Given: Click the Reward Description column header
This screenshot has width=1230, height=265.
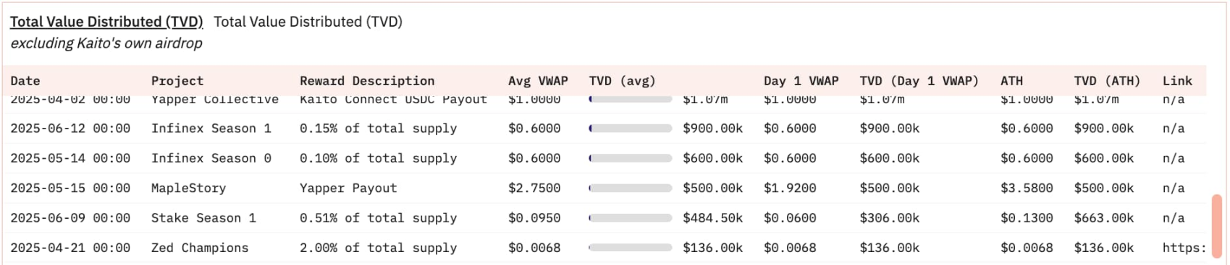Looking at the screenshot, I should pos(367,81).
